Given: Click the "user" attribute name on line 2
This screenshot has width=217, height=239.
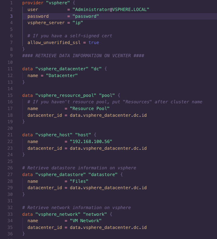Looking at the screenshot, I should (33, 9).
